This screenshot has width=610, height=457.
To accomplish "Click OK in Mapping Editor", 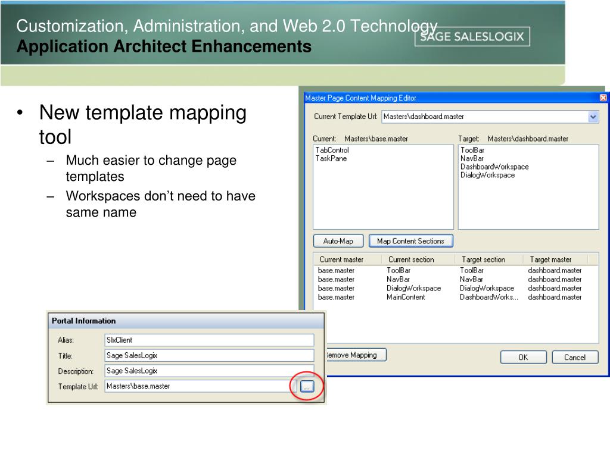I will pos(523,357).
